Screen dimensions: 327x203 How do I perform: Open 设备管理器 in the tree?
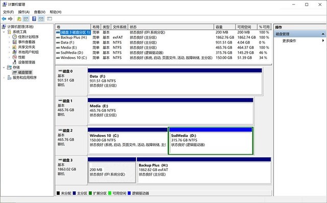27,62
